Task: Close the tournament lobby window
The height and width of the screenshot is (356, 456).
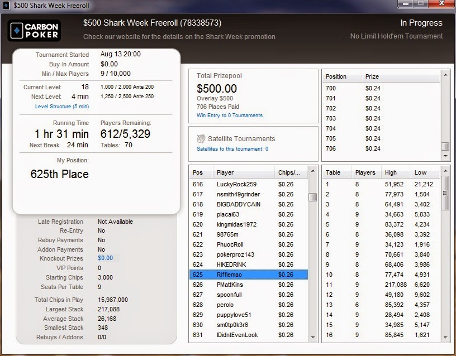Action: tap(441, 4)
